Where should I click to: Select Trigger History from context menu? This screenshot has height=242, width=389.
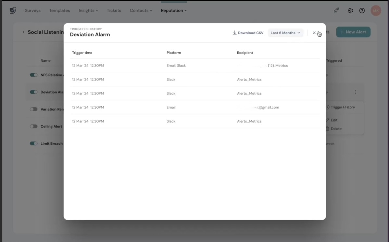[342, 107]
